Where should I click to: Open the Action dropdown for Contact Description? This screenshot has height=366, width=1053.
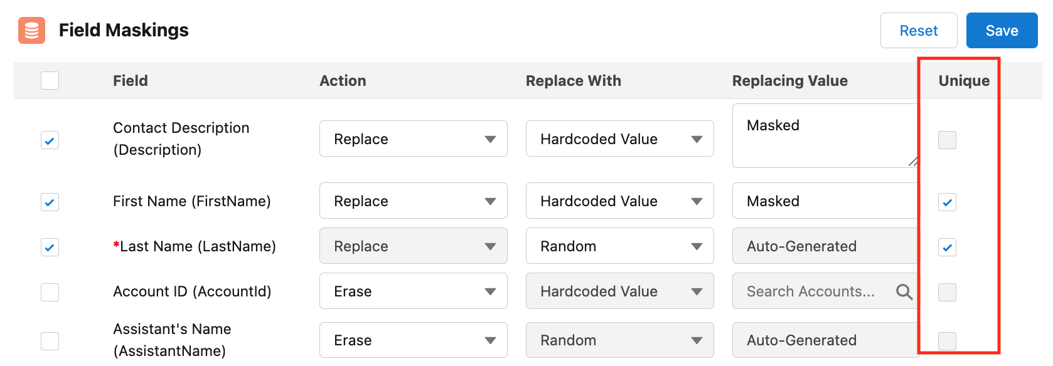[413, 139]
